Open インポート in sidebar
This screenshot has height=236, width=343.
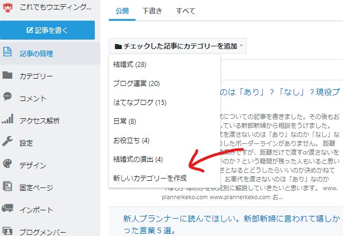(36, 210)
